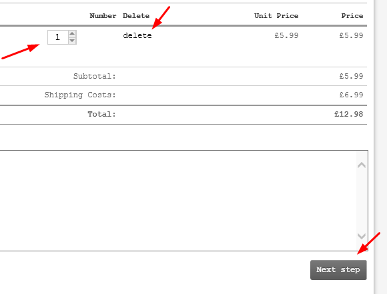Click the Subtotal label

[x=95, y=76]
